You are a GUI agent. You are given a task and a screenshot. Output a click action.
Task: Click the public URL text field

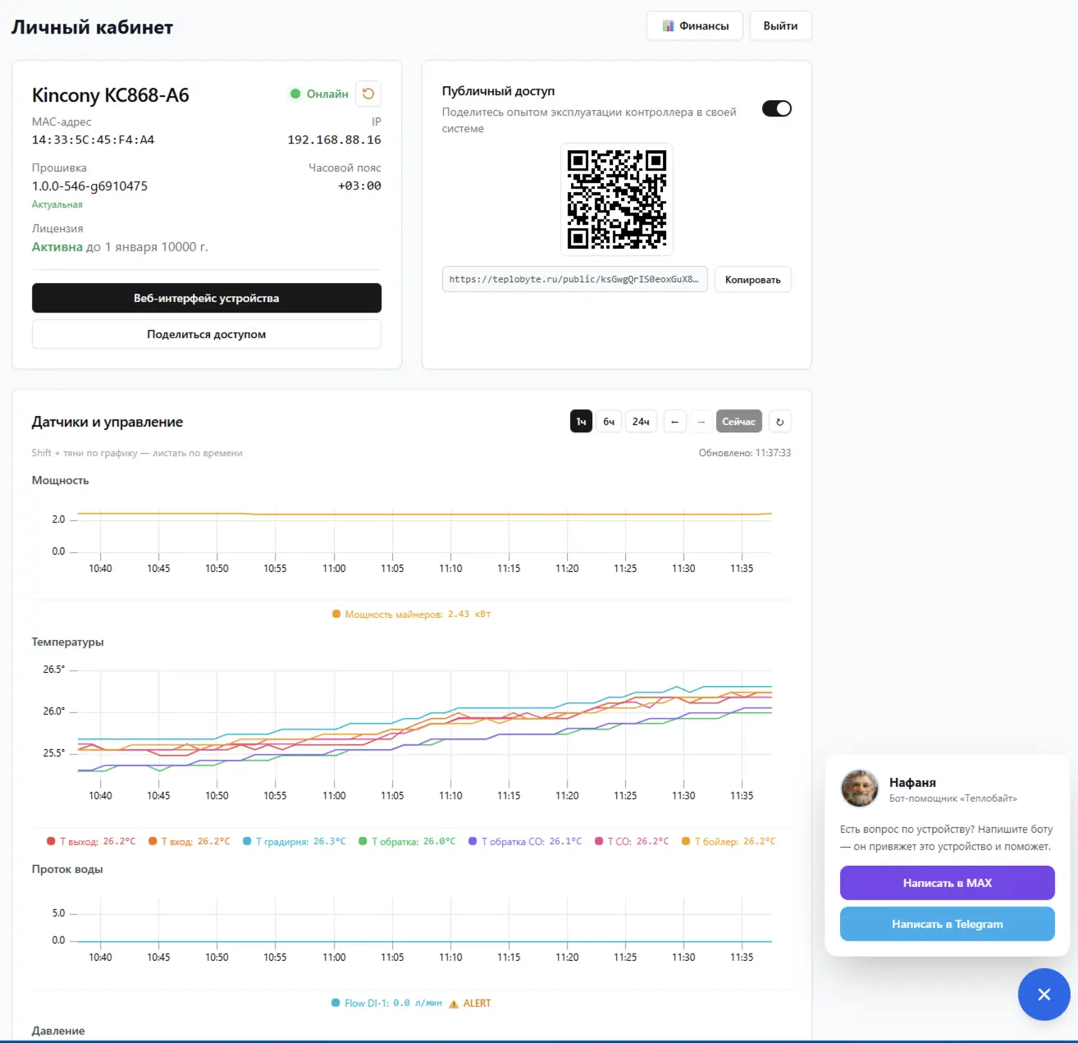click(574, 279)
